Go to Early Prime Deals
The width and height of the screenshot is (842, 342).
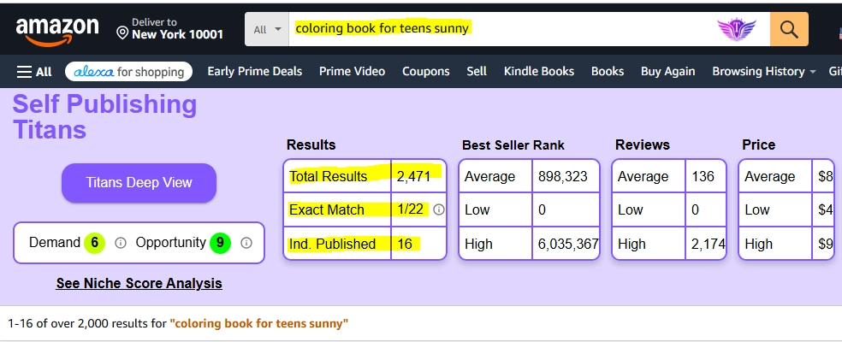pos(254,72)
